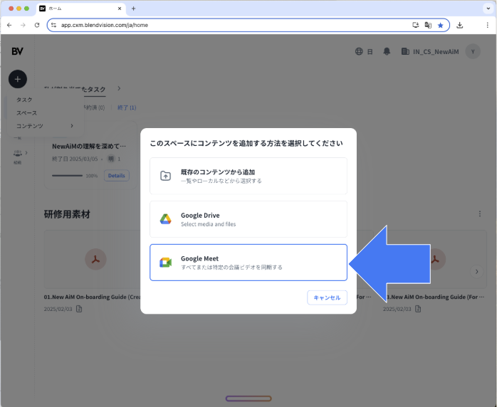The image size is (497, 407).
Task: Click the carousel next arrow
Action: (x=476, y=271)
